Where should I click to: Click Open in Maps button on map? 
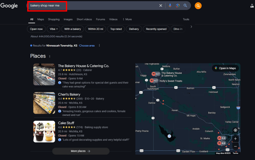pos(225,68)
